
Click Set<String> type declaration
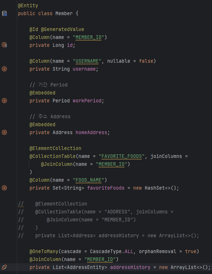tap(68, 188)
